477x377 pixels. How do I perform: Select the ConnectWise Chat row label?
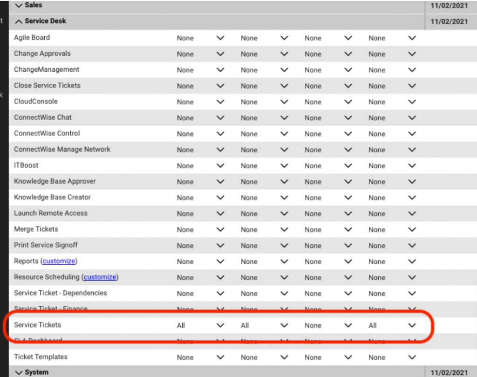point(42,117)
